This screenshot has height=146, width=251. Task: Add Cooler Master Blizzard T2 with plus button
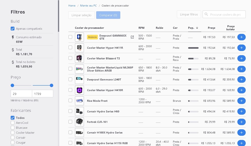point(241,58)
